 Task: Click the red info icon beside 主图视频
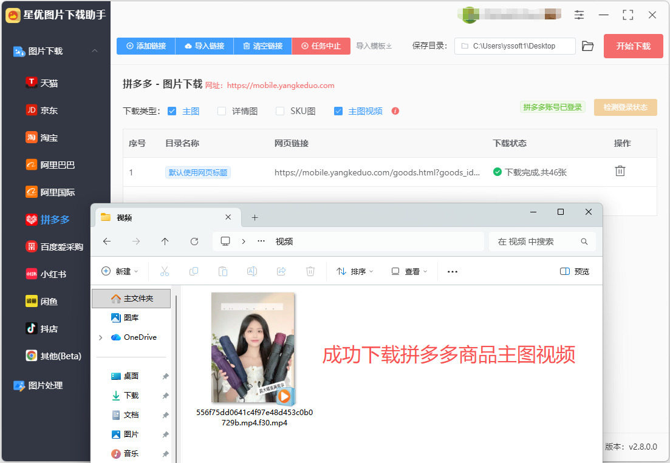[395, 111]
